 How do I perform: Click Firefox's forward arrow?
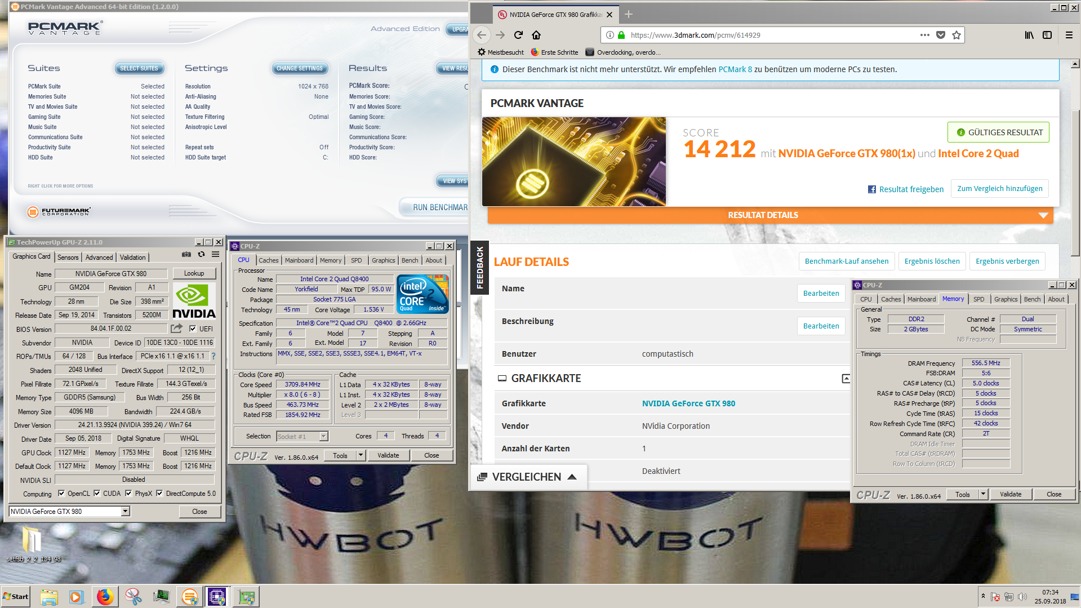point(500,35)
